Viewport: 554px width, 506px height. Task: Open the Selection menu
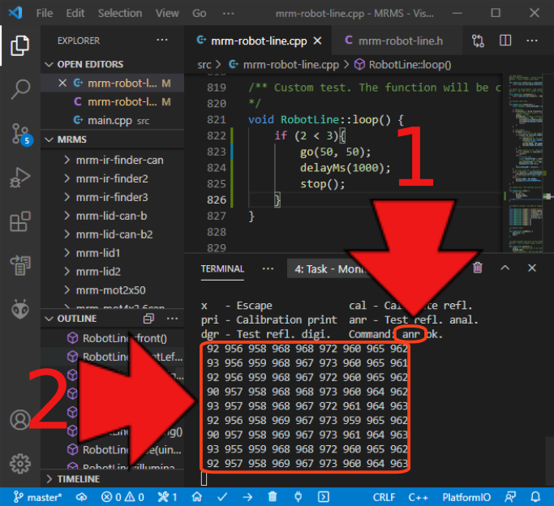pos(119,13)
